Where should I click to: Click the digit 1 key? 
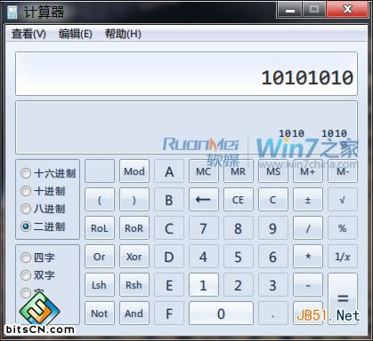pos(204,285)
